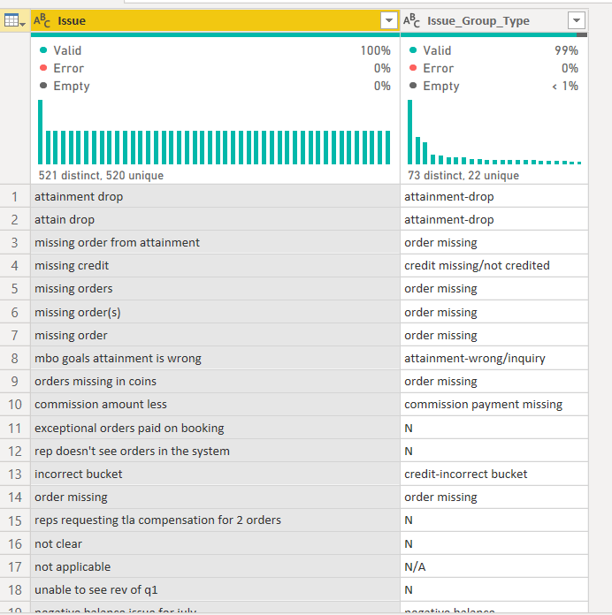The image size is (612, 615).
Task: Select row number 8
Action: 15,358
